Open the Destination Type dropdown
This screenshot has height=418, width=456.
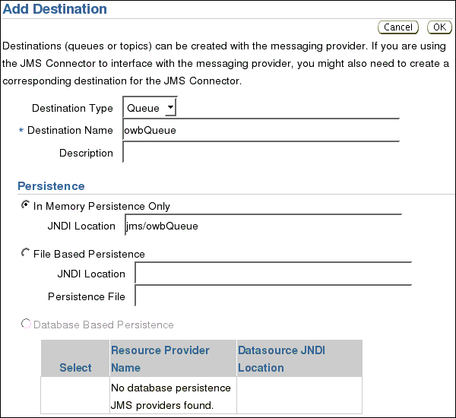click(x=150, y=108)
